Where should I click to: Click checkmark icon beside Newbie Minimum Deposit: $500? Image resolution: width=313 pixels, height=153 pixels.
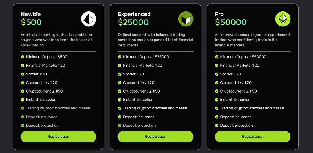(23, 57)
